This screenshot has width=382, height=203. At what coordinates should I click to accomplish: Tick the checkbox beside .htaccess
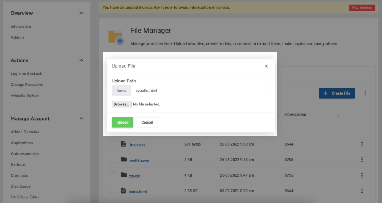click(113, 144)
